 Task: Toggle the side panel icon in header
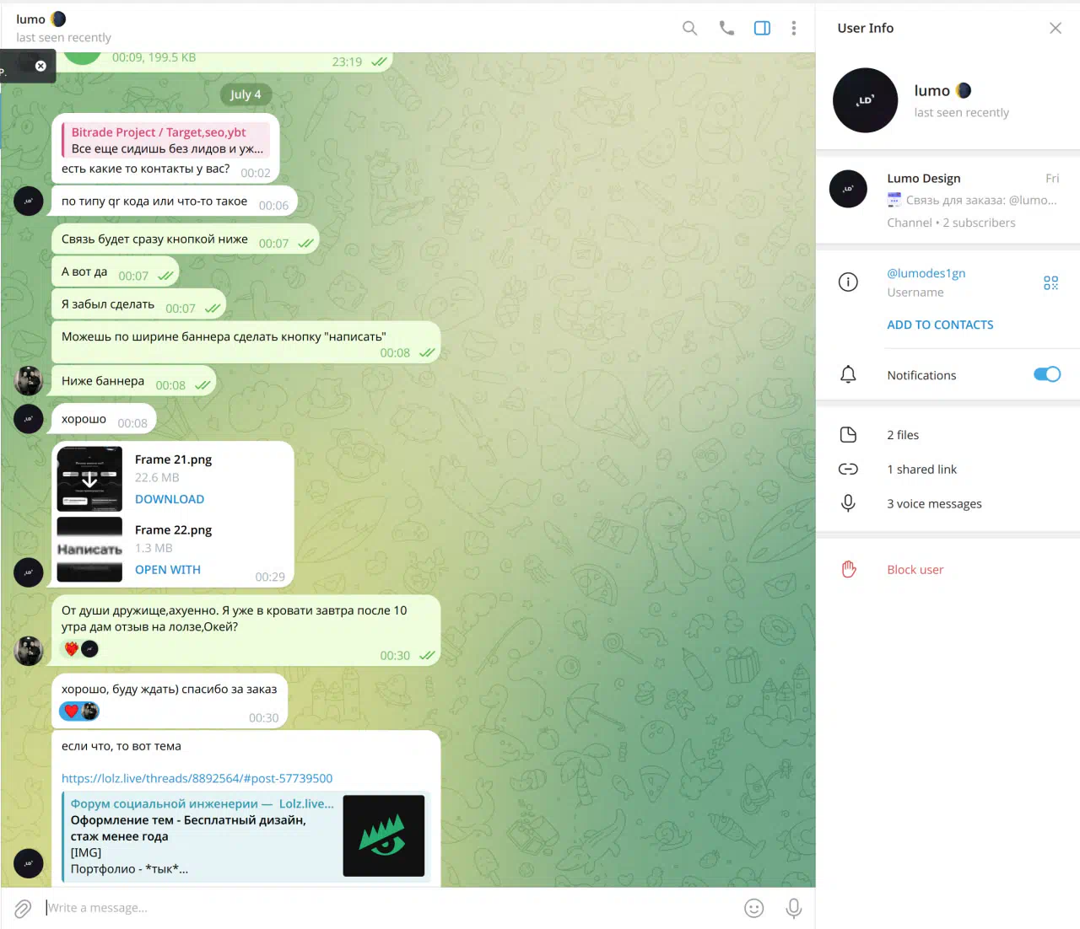point(762,28)
